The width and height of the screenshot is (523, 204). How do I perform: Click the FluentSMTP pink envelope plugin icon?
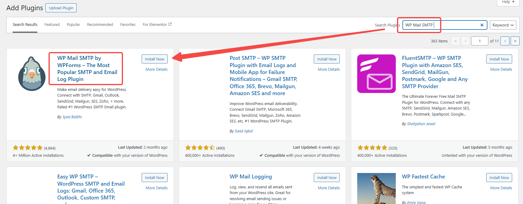(x=376, y=74)
